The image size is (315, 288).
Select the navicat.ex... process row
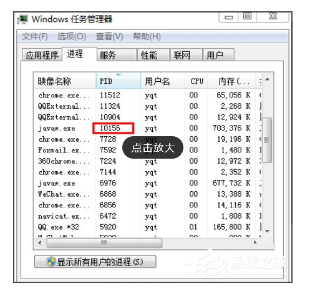(x=147, y=216)
